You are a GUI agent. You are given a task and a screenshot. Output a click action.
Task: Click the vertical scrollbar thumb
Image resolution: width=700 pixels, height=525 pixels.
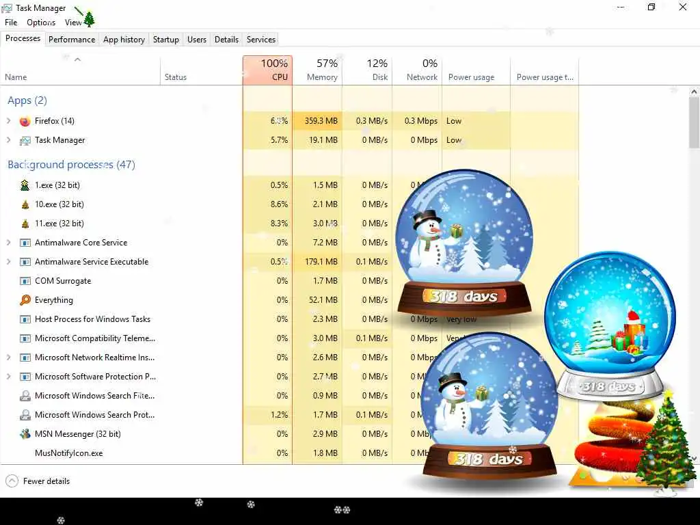(694, 123)
